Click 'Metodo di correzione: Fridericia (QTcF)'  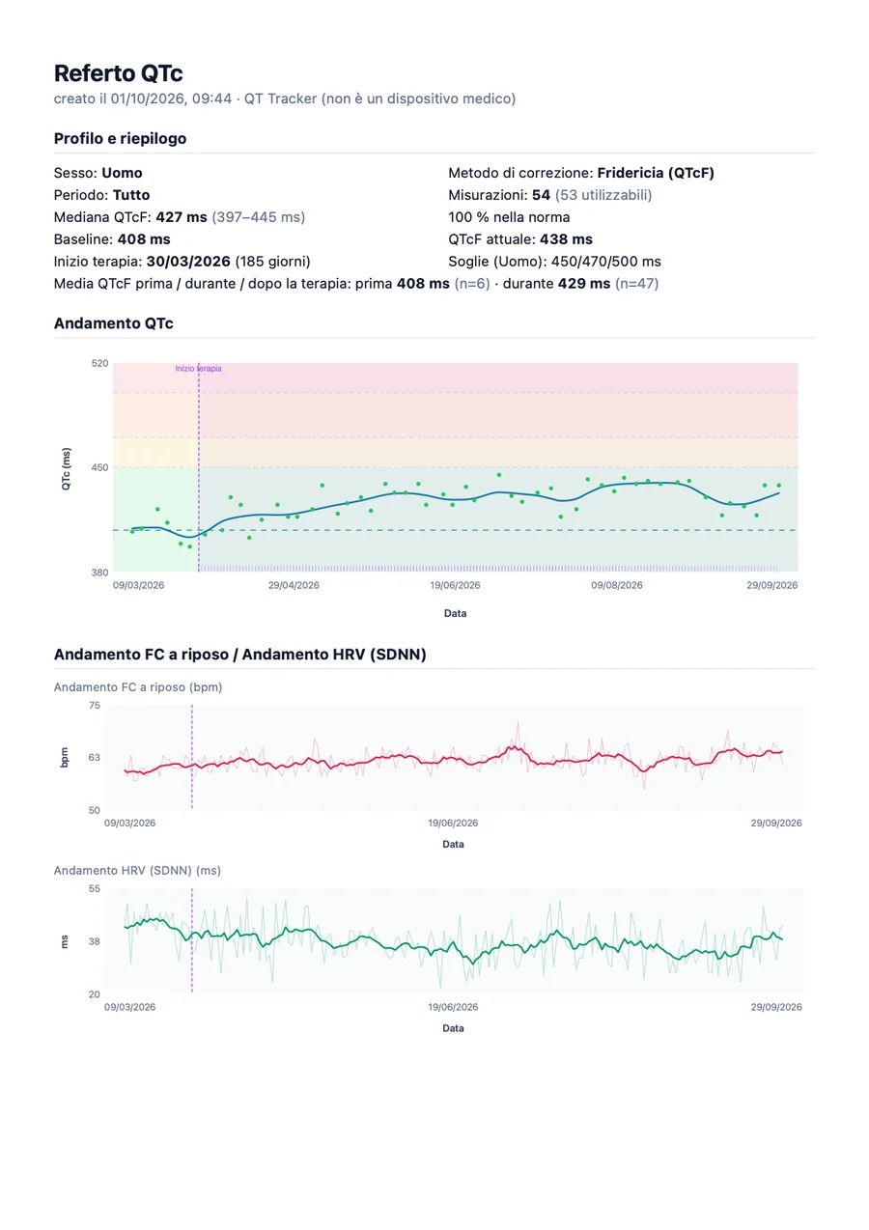point(581,173)
